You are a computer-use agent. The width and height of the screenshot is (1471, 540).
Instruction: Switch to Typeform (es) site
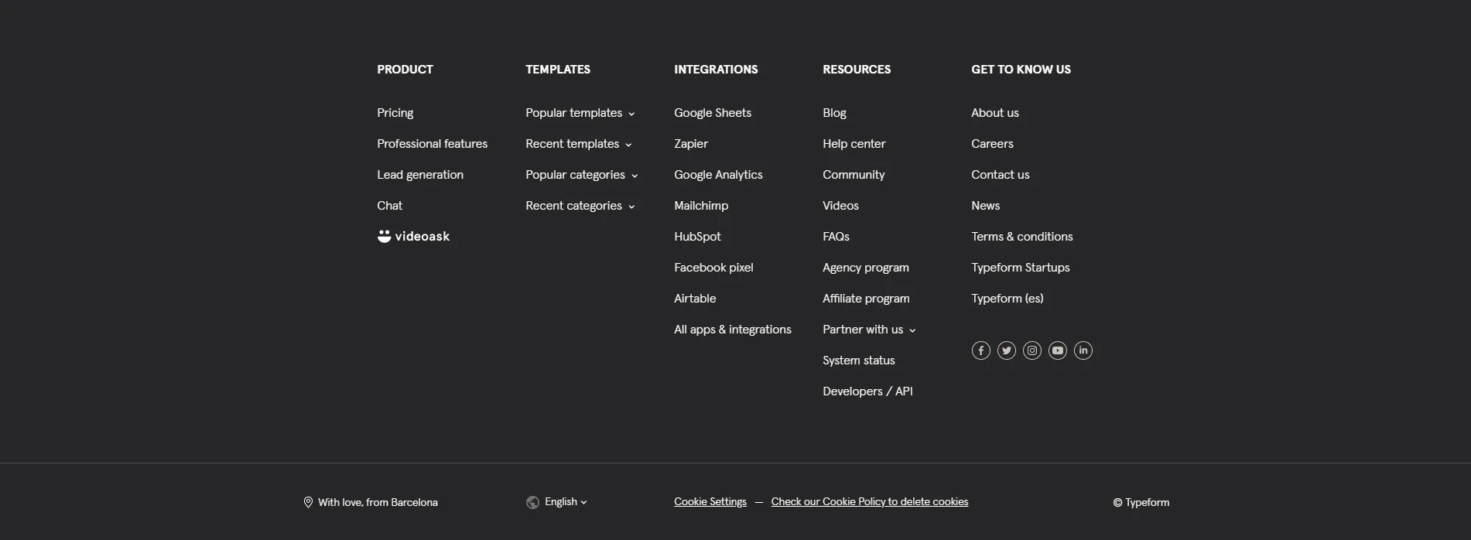tap(1007, 299)
